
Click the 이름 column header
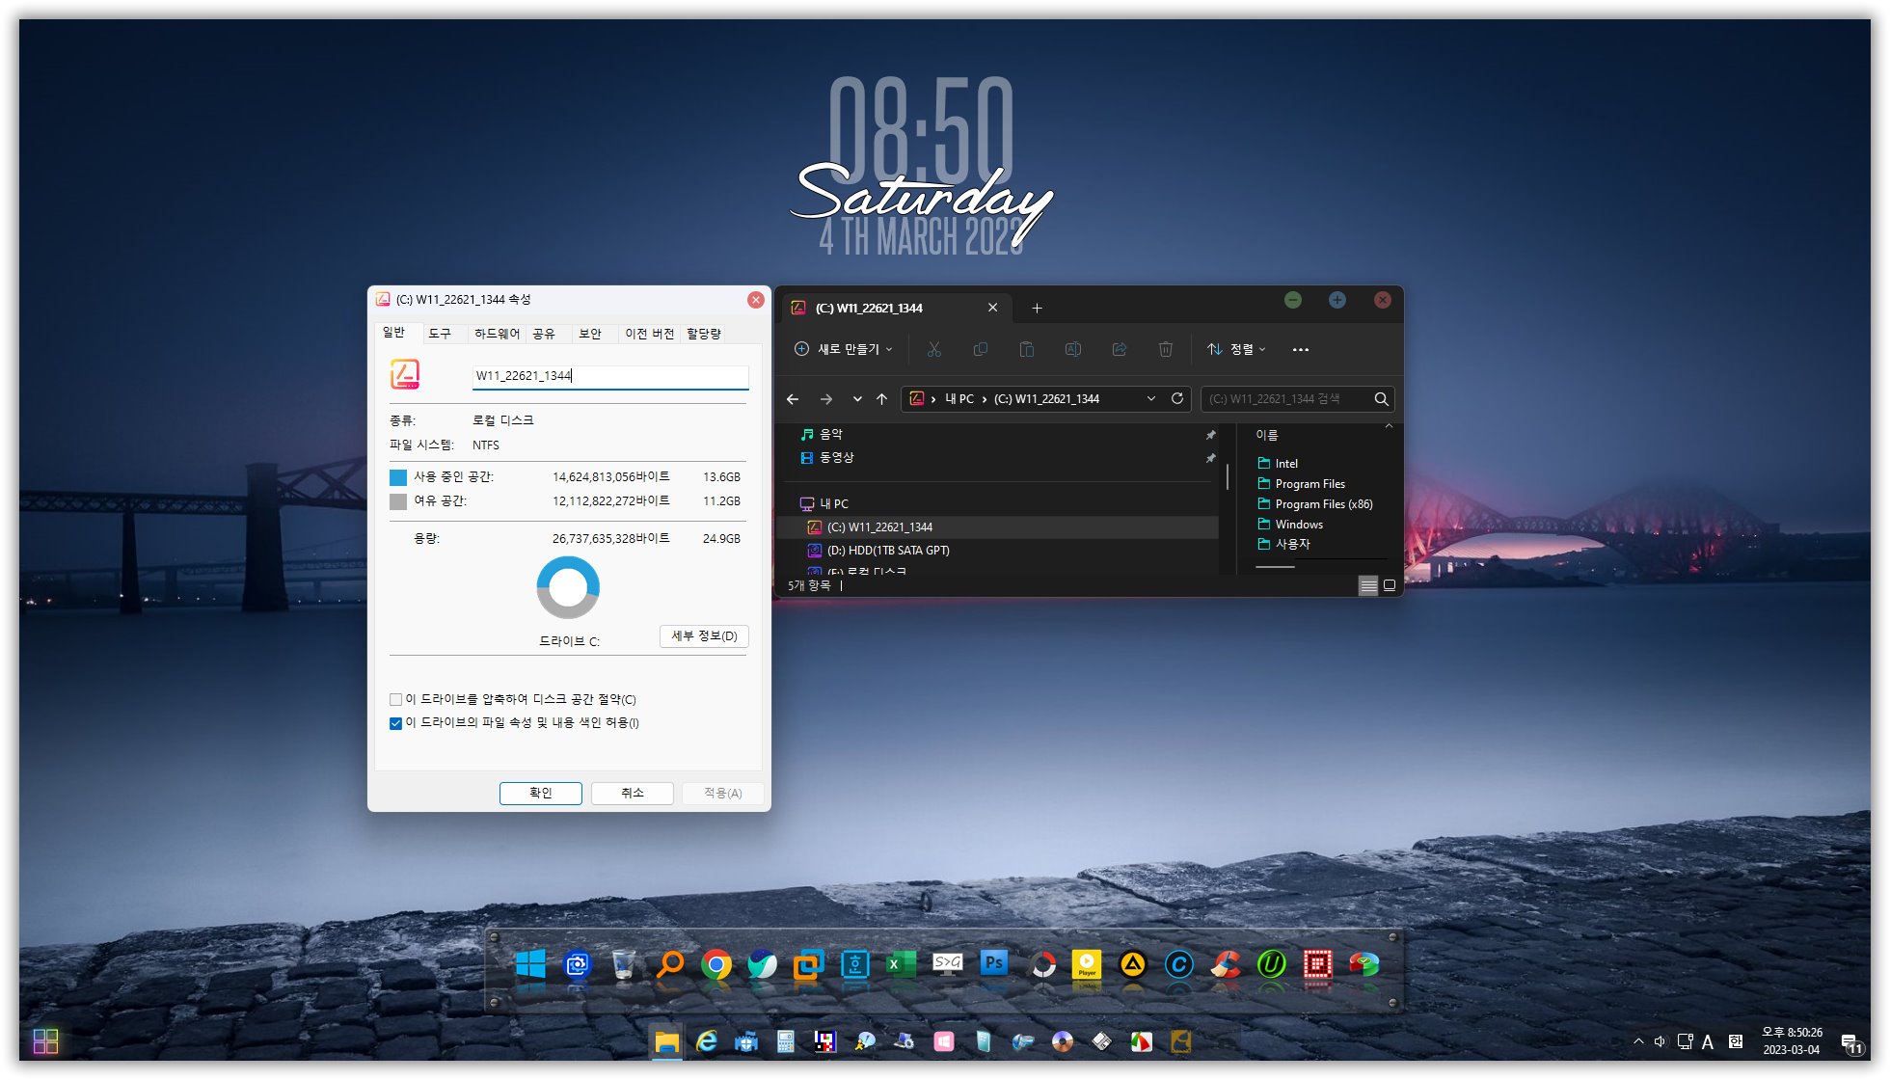(x=1266, y=436)
